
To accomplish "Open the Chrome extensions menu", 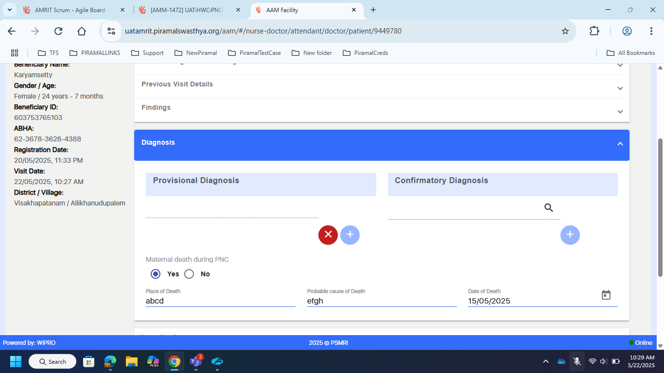I will click(594, 31).
